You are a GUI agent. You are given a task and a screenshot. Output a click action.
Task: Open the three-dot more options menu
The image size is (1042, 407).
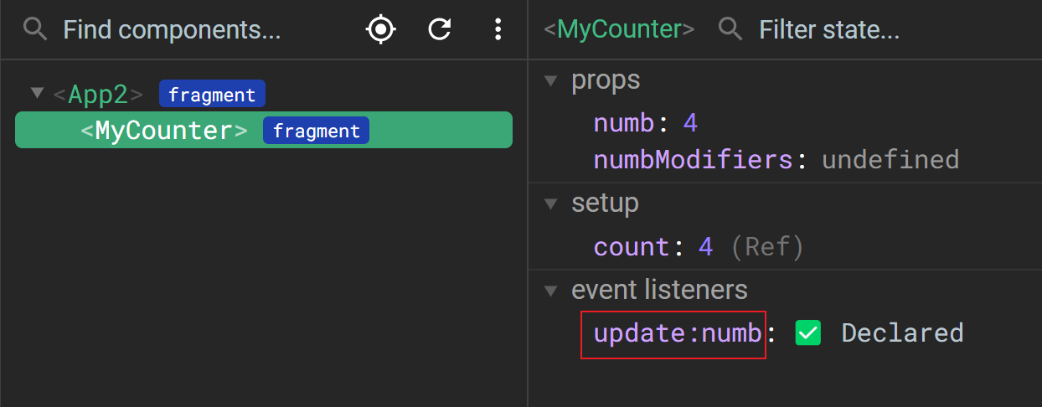tap(498, 30)
